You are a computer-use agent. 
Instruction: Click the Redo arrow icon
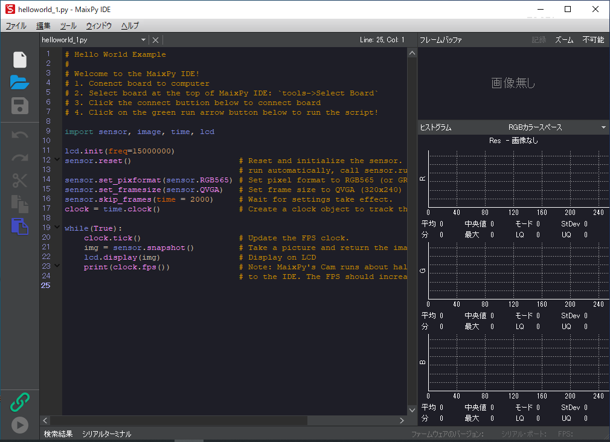coord(20,158)
